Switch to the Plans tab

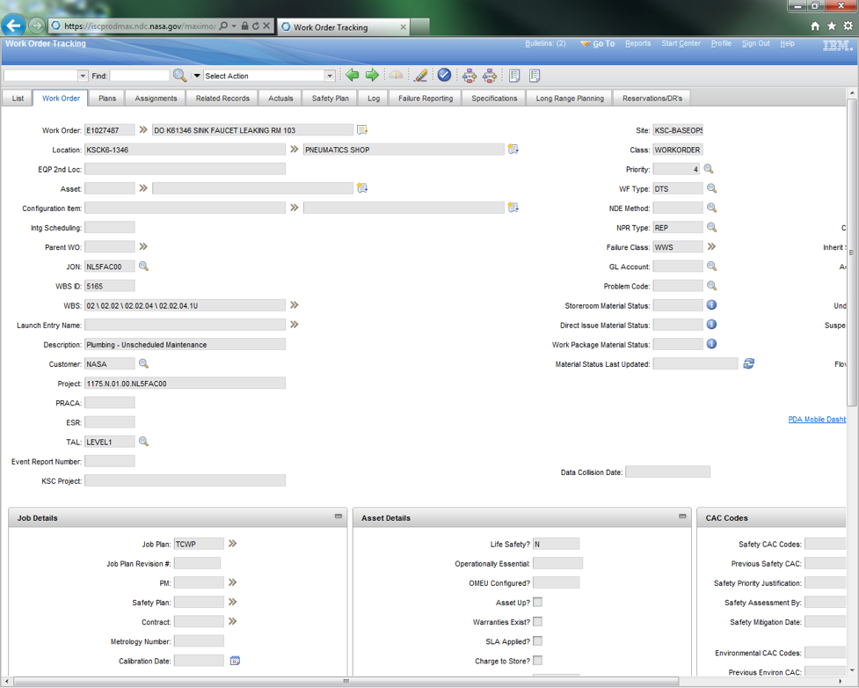107,99
